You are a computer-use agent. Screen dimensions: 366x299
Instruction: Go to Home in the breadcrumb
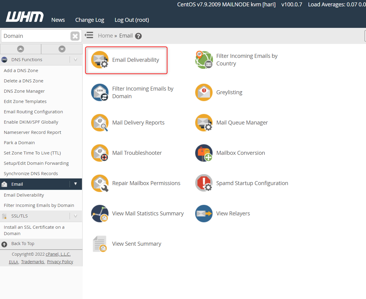(105, 36)
